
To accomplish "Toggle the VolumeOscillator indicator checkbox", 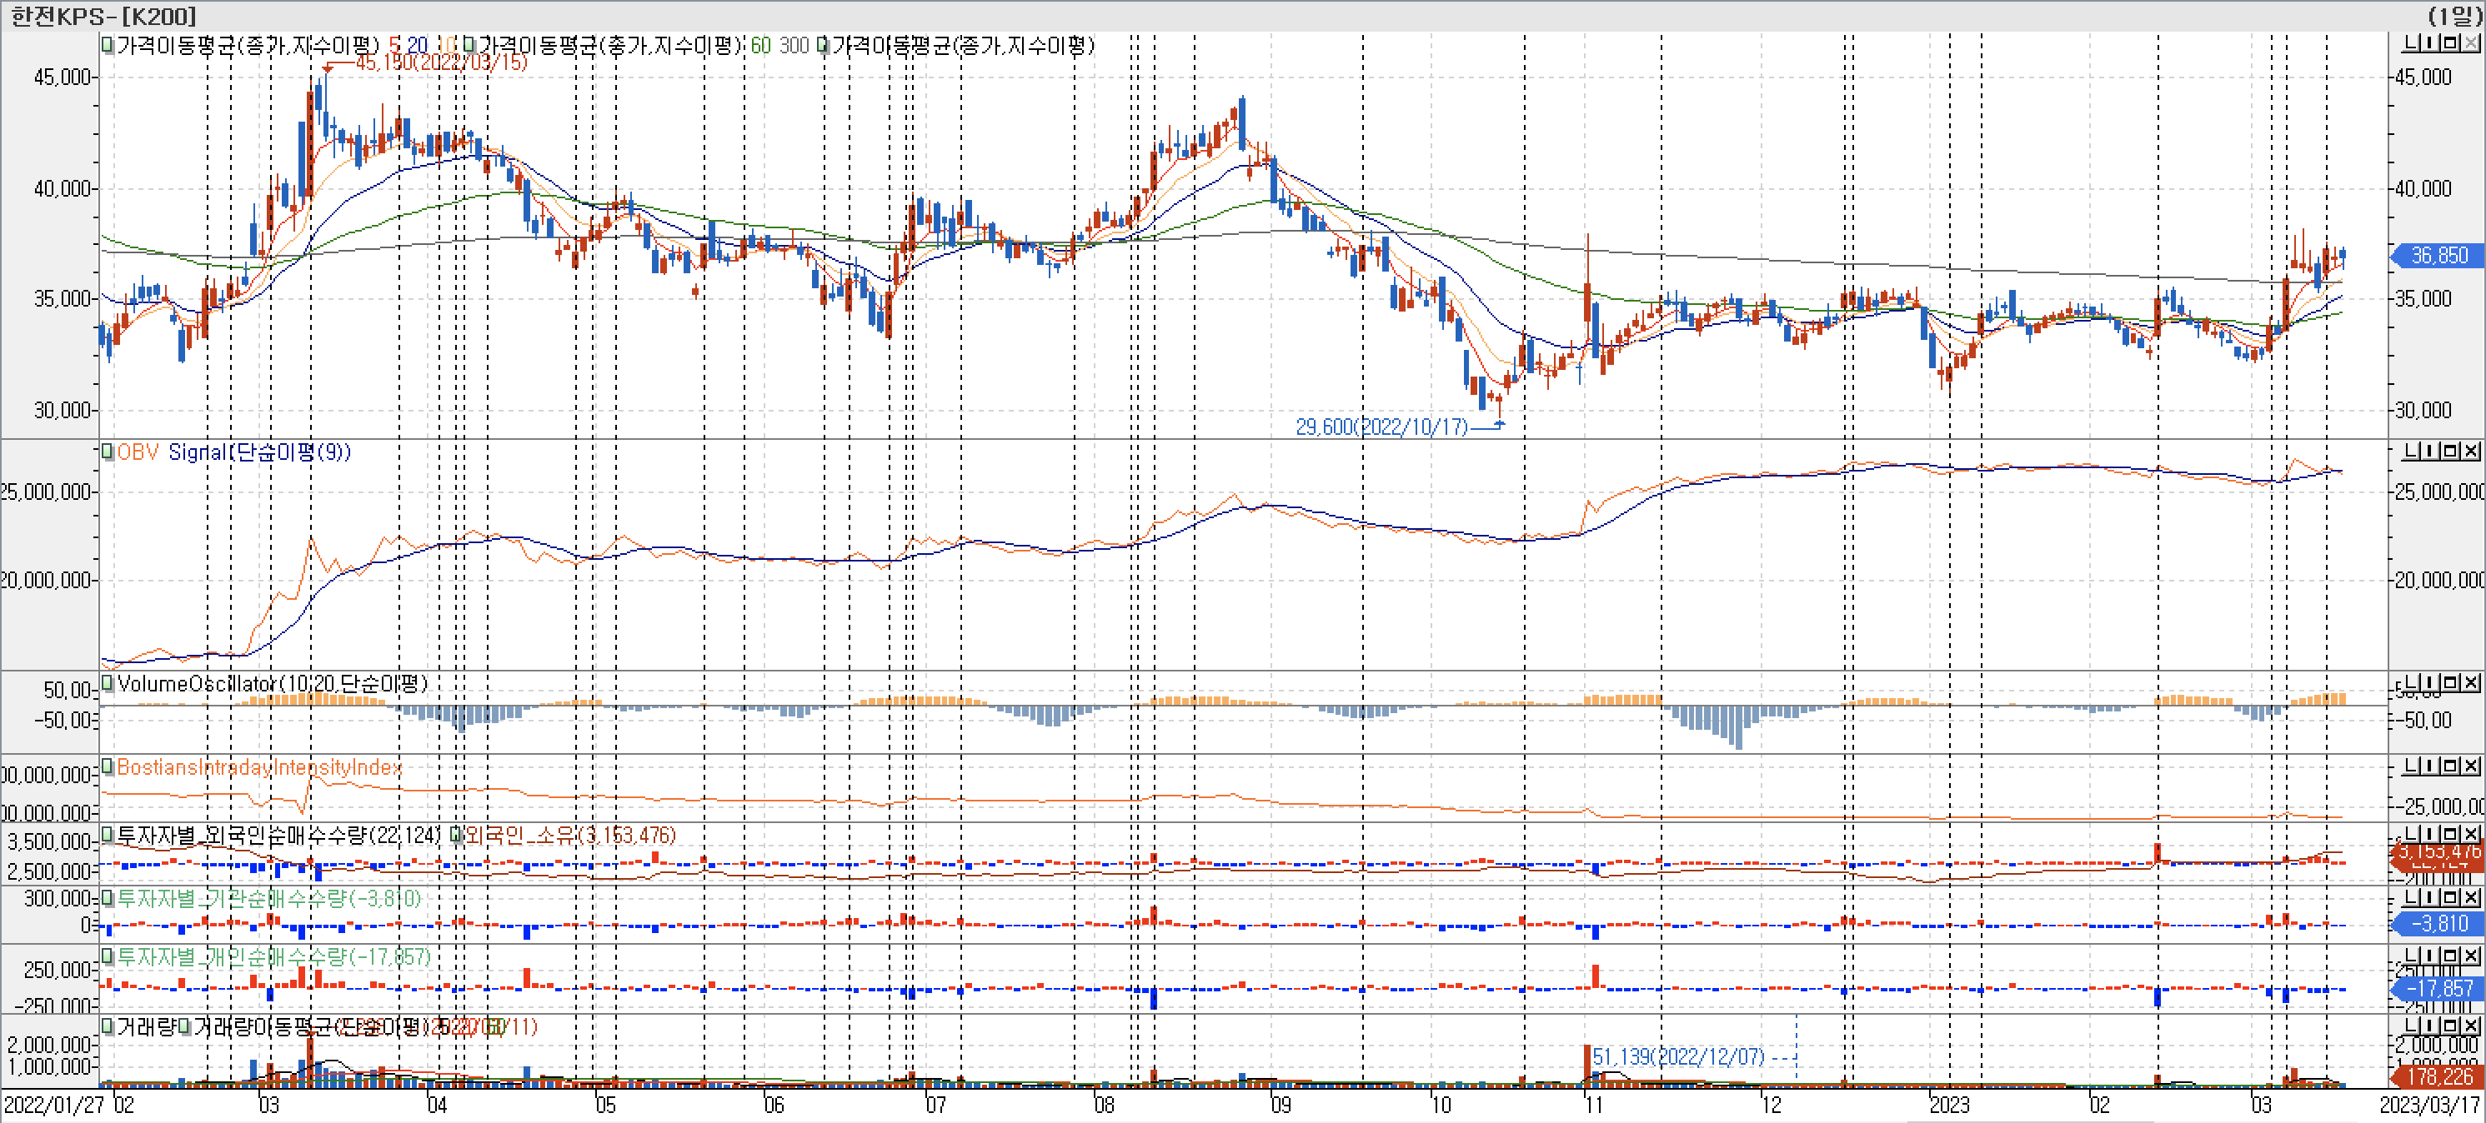I will click(x=108, y=683).
